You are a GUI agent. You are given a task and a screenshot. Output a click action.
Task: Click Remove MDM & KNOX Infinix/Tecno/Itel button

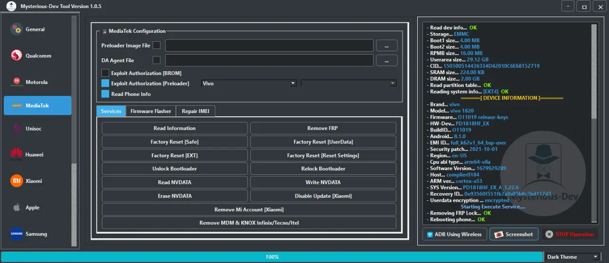(249, 223)
